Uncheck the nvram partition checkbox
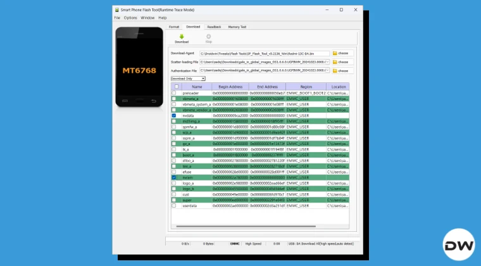Viewport: 481px width, 266px height. [x=174, y=178]
